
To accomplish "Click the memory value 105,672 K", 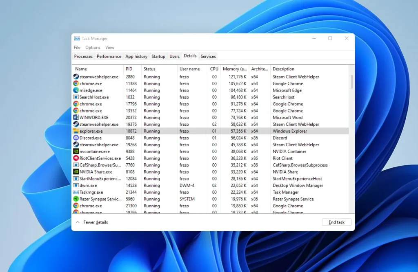I will point(238,83).
